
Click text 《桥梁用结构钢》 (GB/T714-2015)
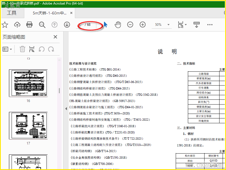pos(94,151)
